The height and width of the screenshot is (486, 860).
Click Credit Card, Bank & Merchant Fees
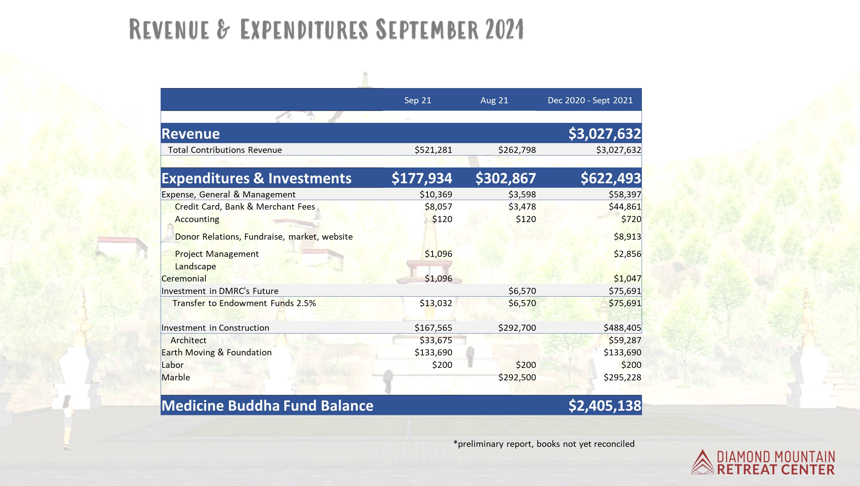[x=245, y=207]
